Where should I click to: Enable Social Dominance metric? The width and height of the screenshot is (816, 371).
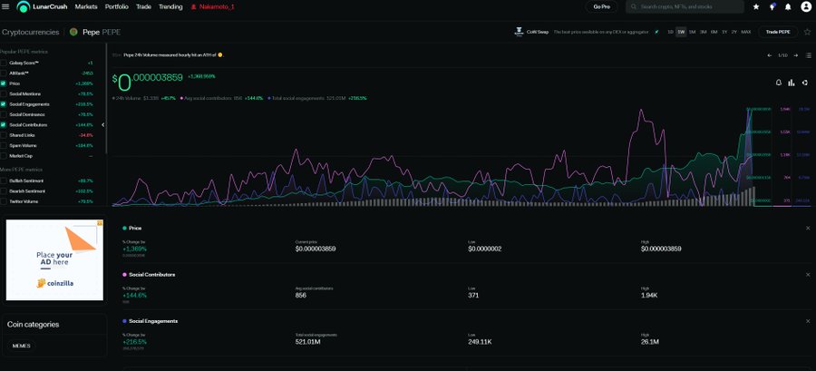click(4, 114)
